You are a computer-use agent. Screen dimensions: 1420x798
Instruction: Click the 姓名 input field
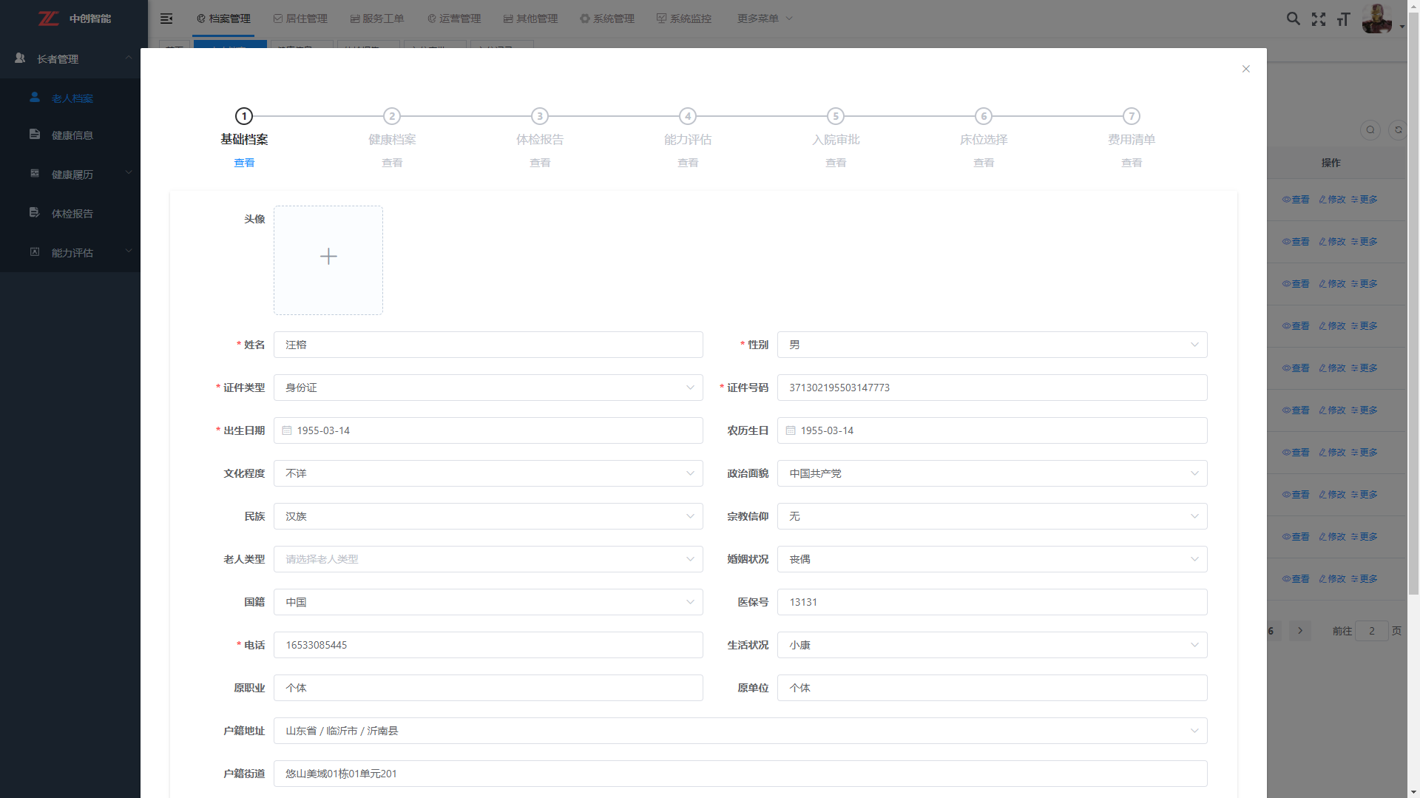coord(488,345)
